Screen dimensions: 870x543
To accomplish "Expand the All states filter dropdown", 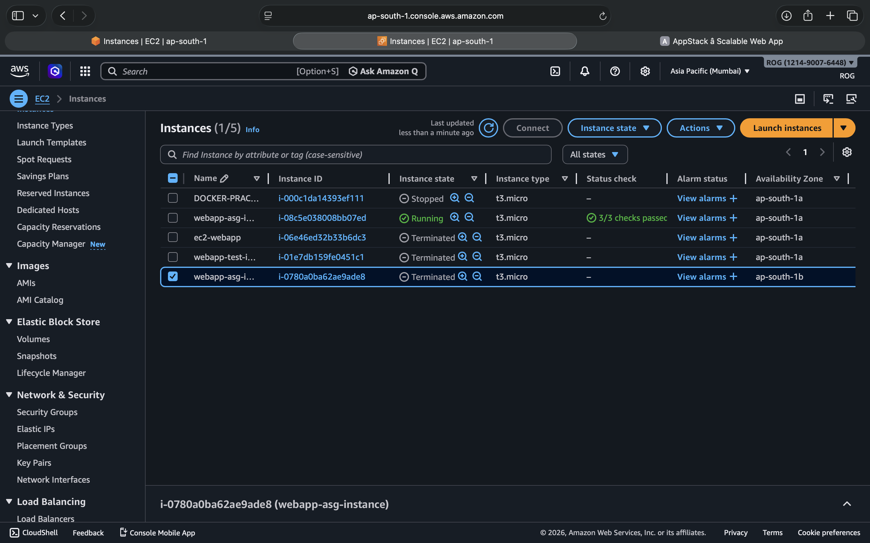I will [x=594, y=154].
